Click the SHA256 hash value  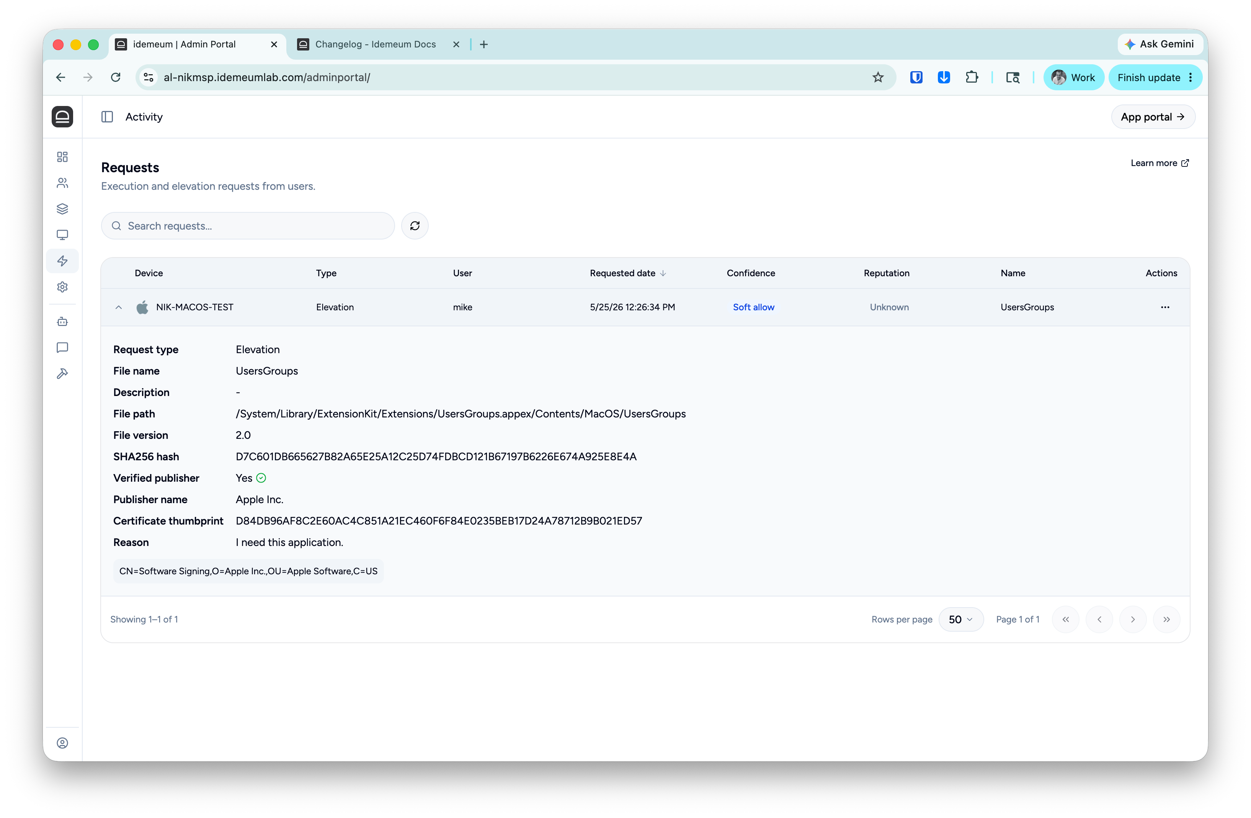click(x=436, y=456)
